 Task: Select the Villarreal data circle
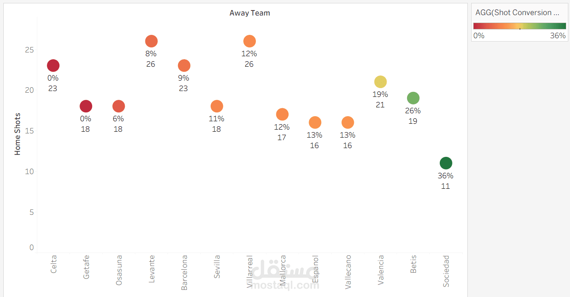pos(249,41)
